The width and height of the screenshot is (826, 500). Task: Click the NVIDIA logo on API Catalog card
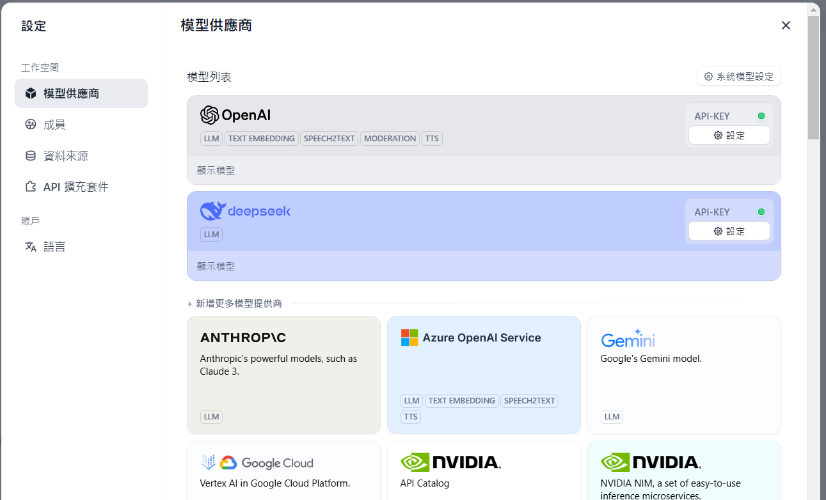click(x=450, y=462)
